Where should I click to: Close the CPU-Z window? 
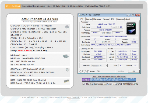pyautogui.click(x=138, y=15)
